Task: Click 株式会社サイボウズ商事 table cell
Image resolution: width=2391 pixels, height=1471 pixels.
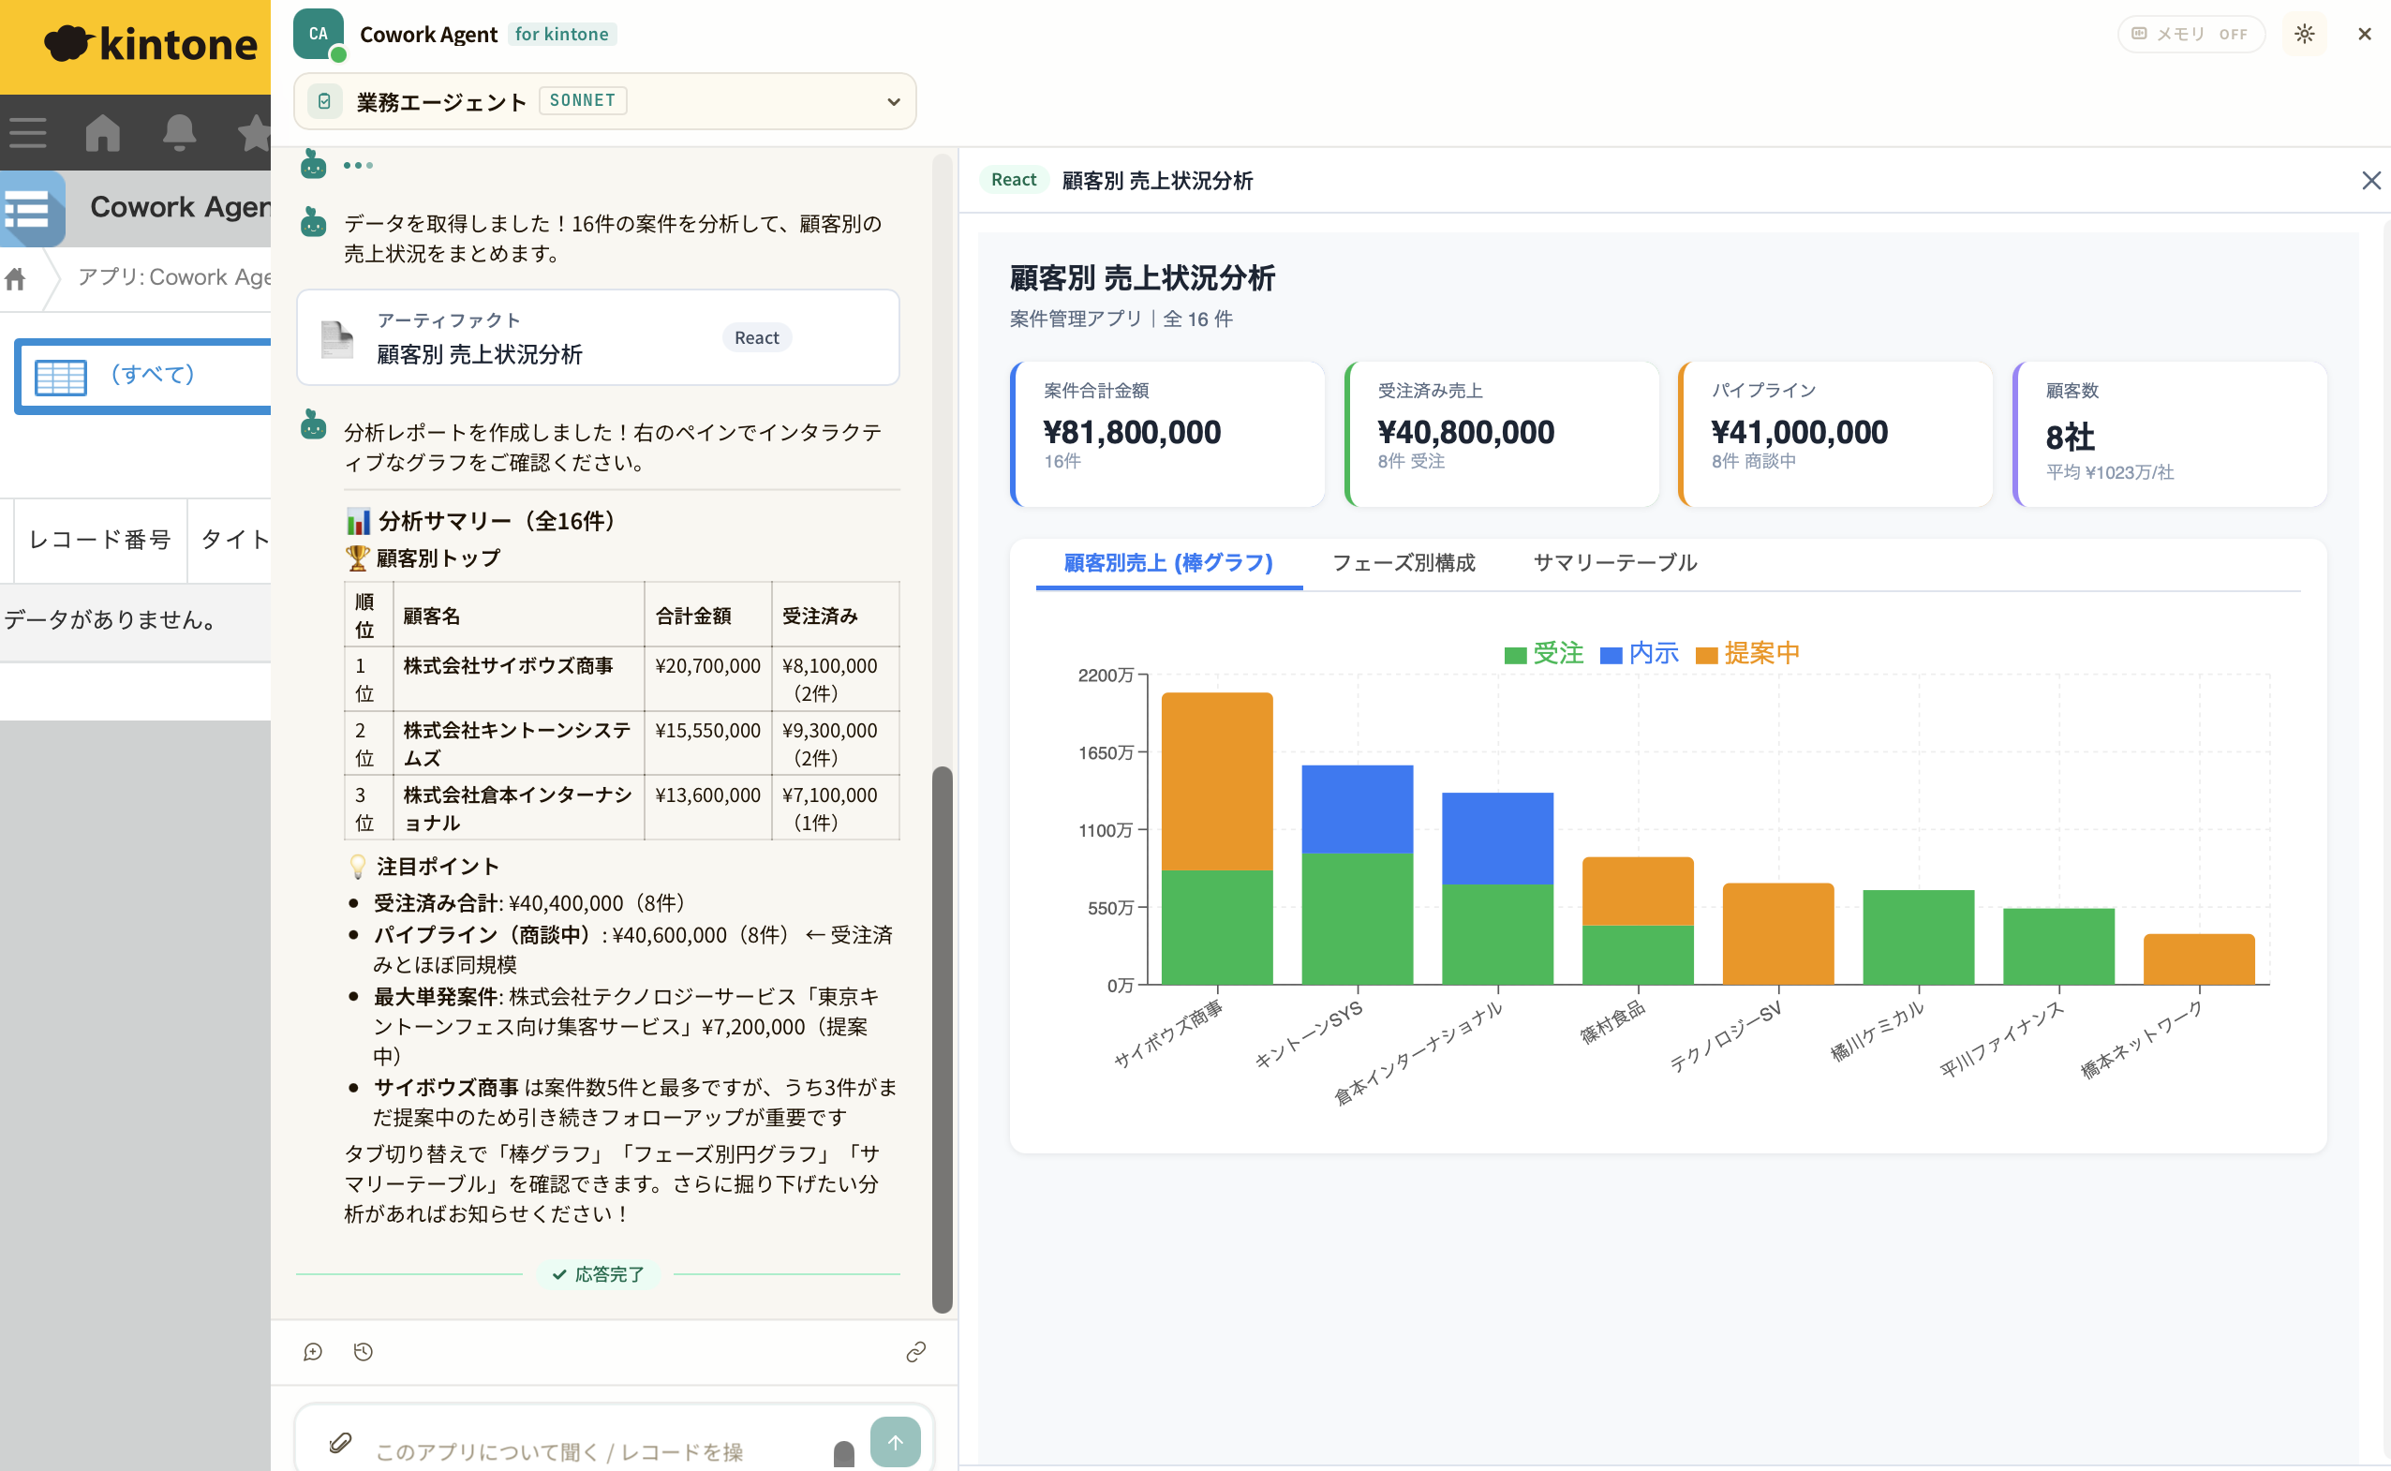Action: coord(518,679)
